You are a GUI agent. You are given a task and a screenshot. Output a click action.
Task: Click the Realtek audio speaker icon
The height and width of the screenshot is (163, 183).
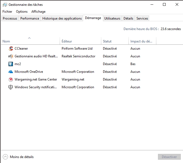(11, 56)
